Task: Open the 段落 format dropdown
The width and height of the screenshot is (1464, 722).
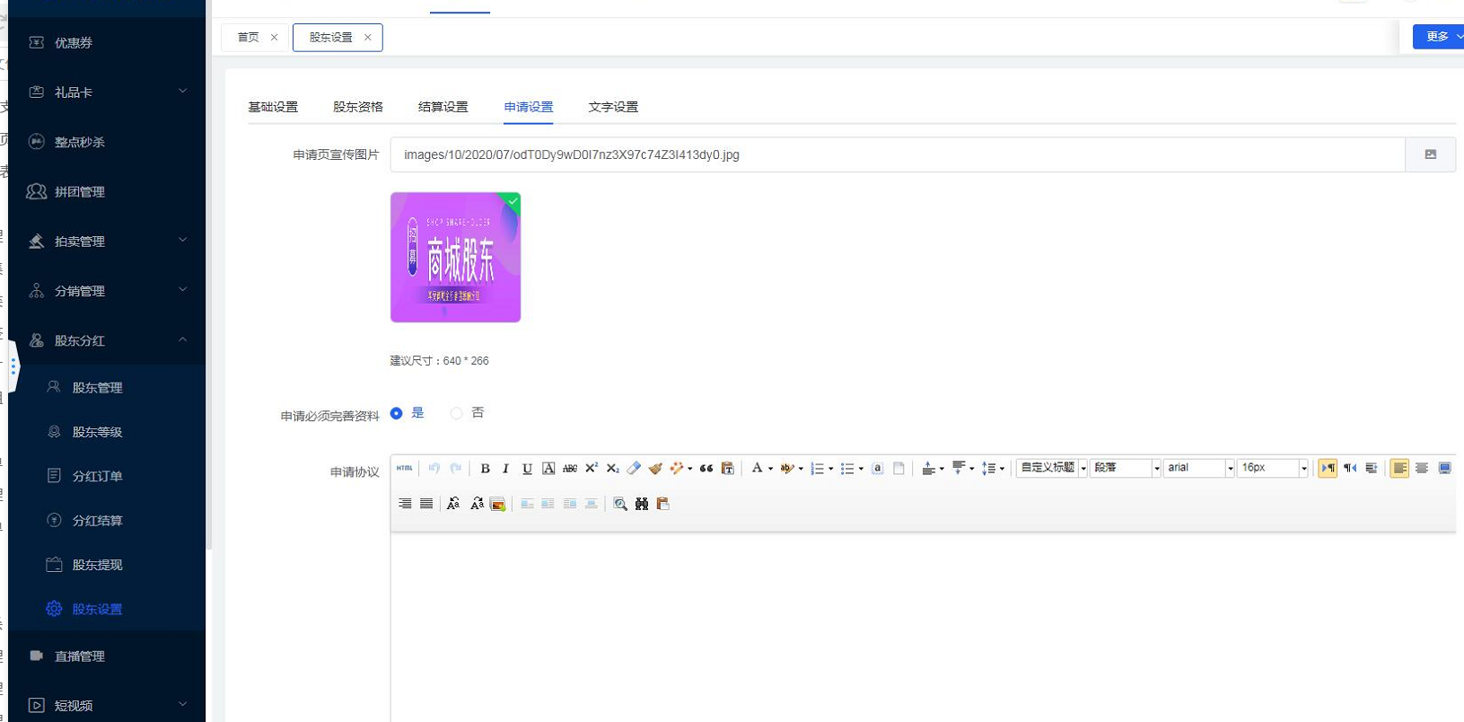Action: point(1157,468)
